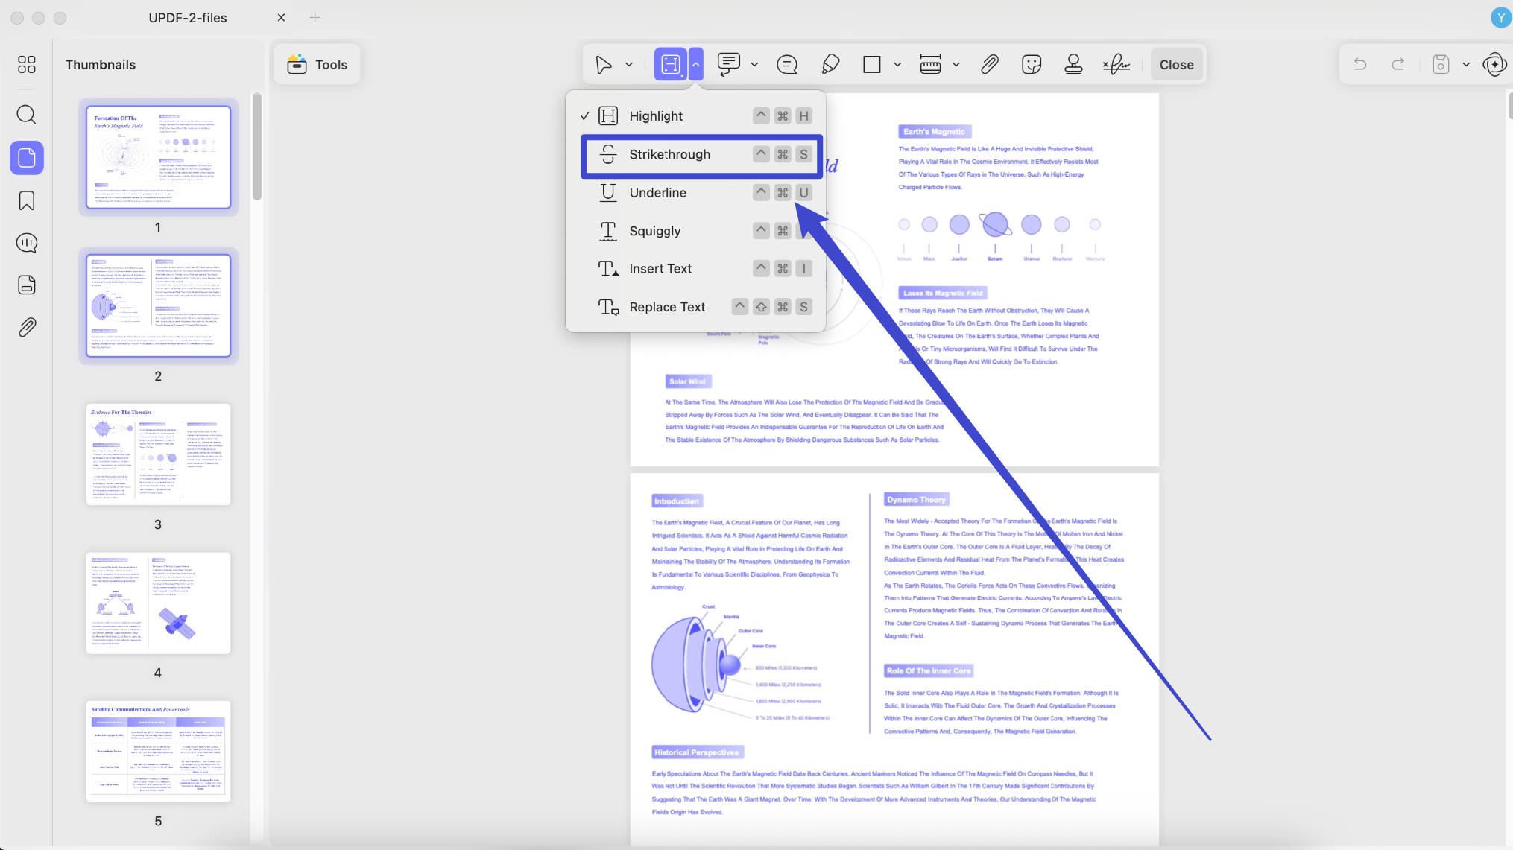Open the bookmarks panel in sidebar

tap(27, 200)
